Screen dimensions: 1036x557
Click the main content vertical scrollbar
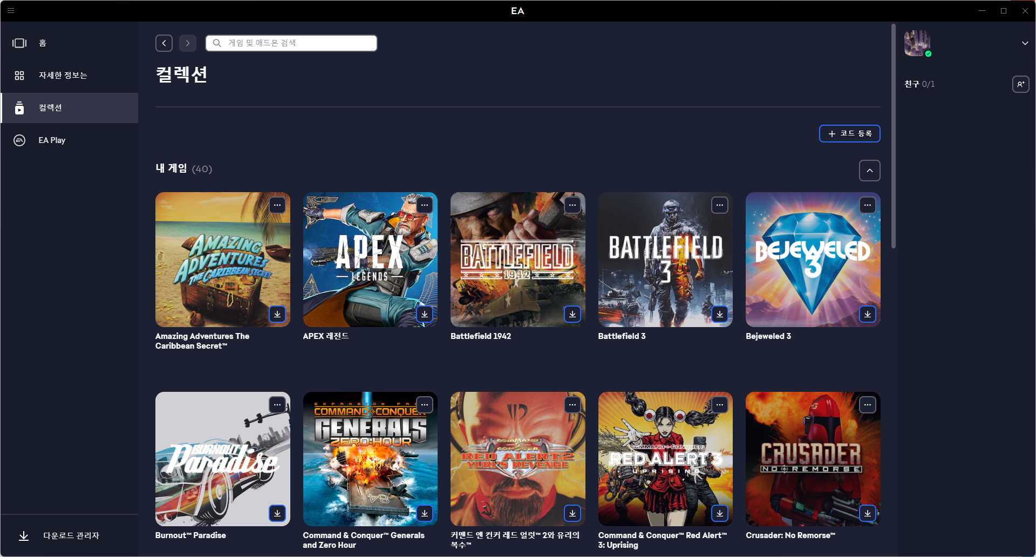(x=894, y=136)
